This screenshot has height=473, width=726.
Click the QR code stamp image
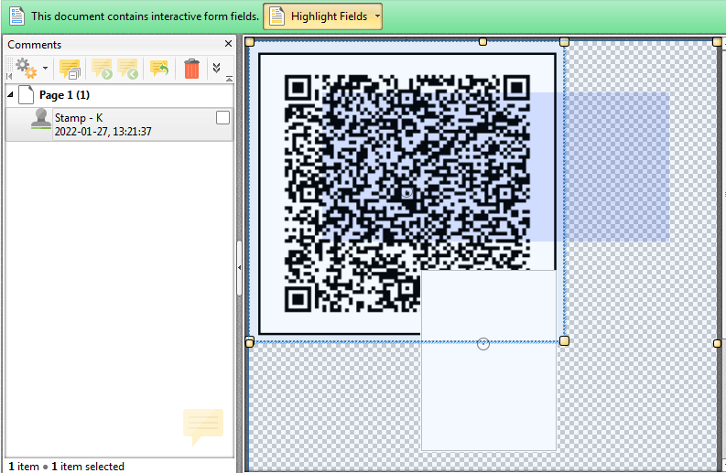406,193
